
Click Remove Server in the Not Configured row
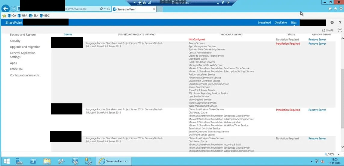(x=317, y=40)
